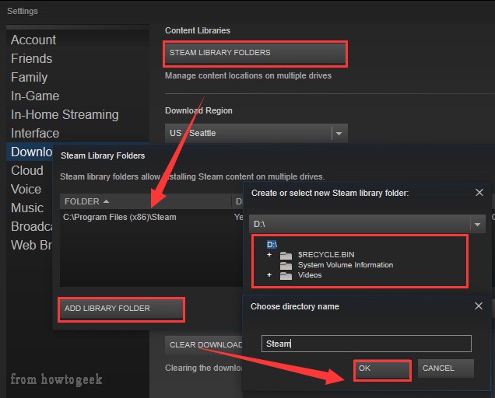Expand the $RECYCLE.BIN folder
The image size is (495, 398).
pyautogui.click(x=269, y=254)
